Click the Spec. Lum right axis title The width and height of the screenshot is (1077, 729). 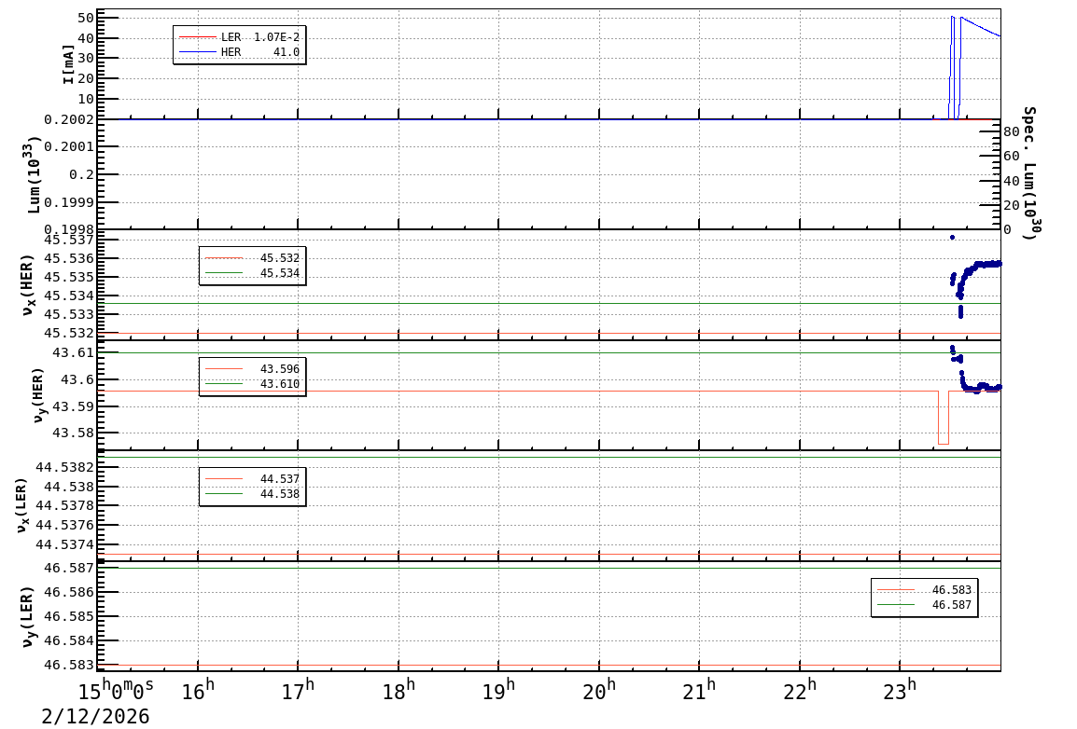(1028, 173)
